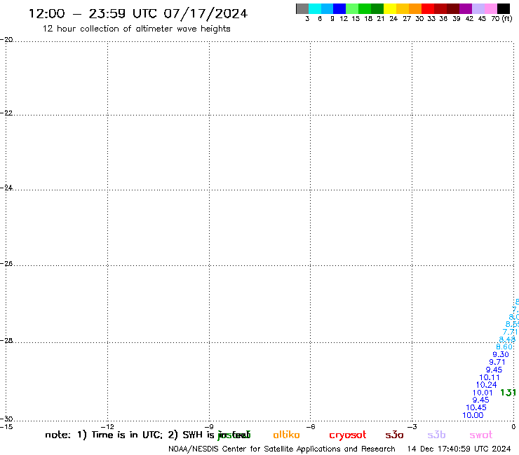Select the yellow swatch in the color scale
This screenshot has height=455, width=519.
[x=390, y=8]
